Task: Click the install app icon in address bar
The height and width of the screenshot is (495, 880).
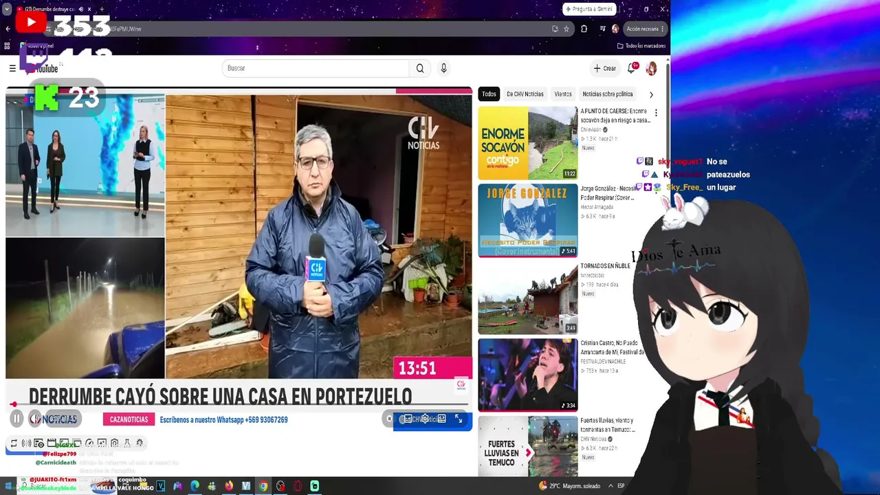Action: click(555, 29)
